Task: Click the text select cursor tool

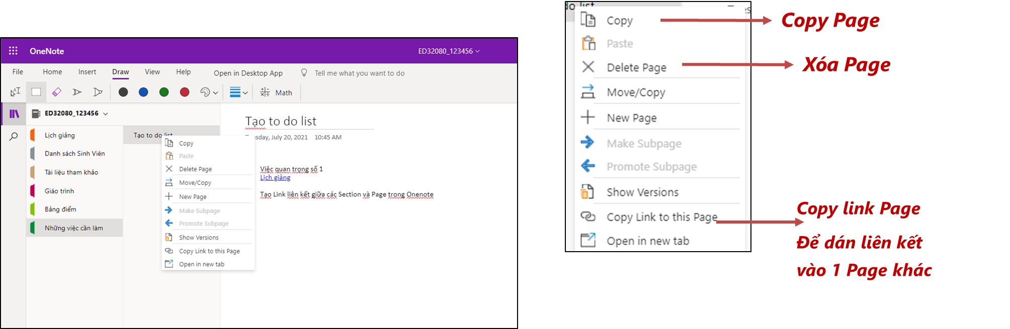Action: (x=15, y=92)
